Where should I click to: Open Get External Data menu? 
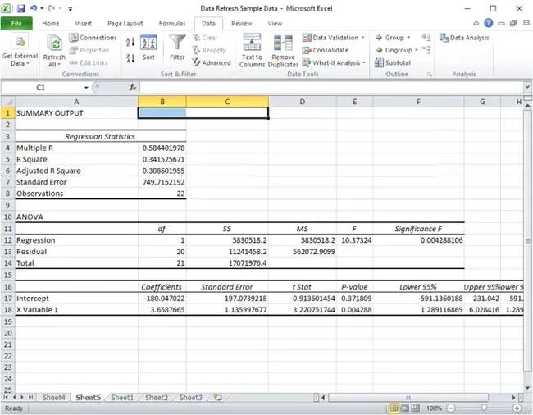20,50
